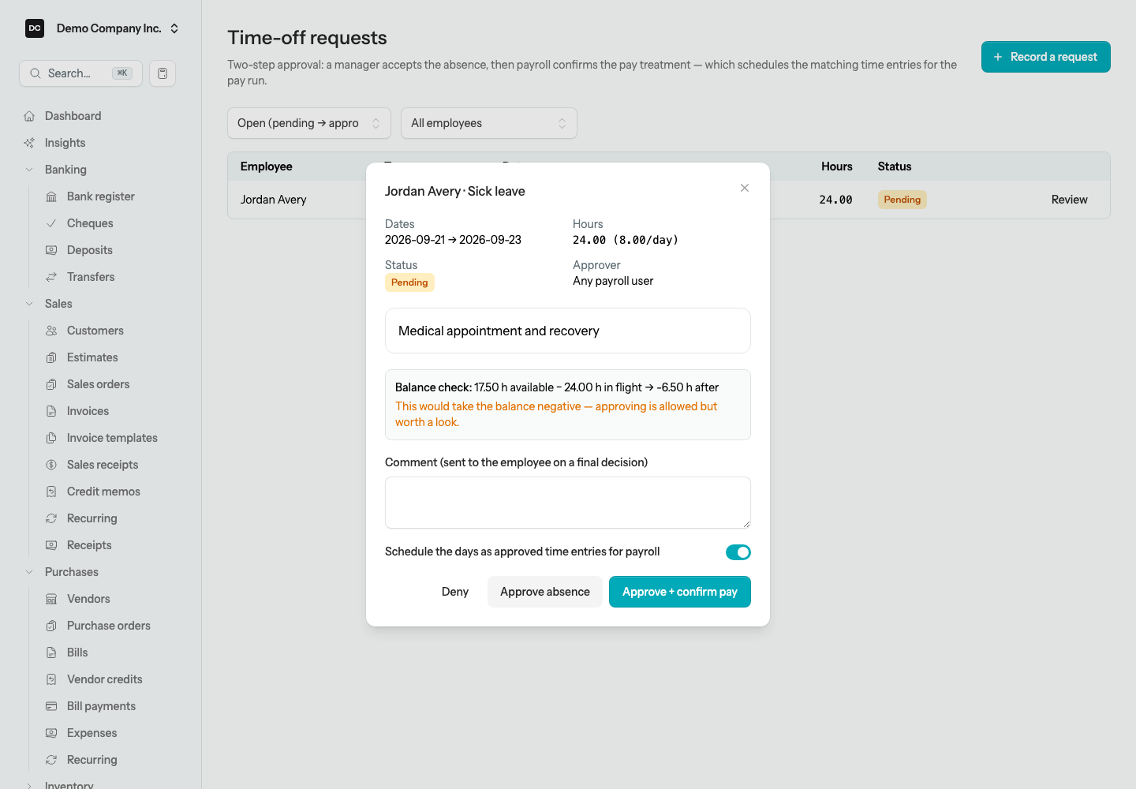Viewport: 1136px width, 789px height.
Task: Open the Open (pending → appro) status filter
Action: point(309,123)
